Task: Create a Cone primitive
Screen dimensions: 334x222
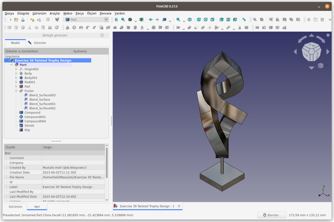Action: (30, 28)
